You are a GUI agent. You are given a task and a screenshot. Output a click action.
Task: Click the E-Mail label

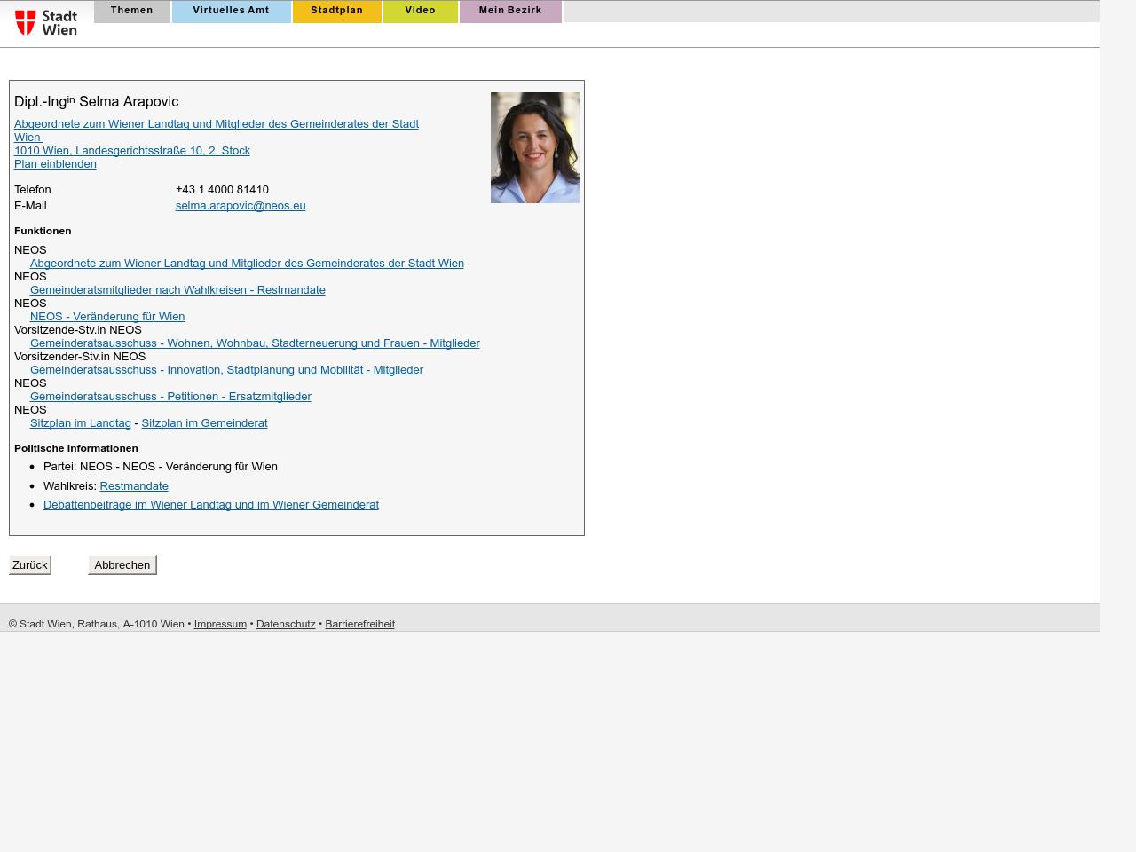pos(30,206)
